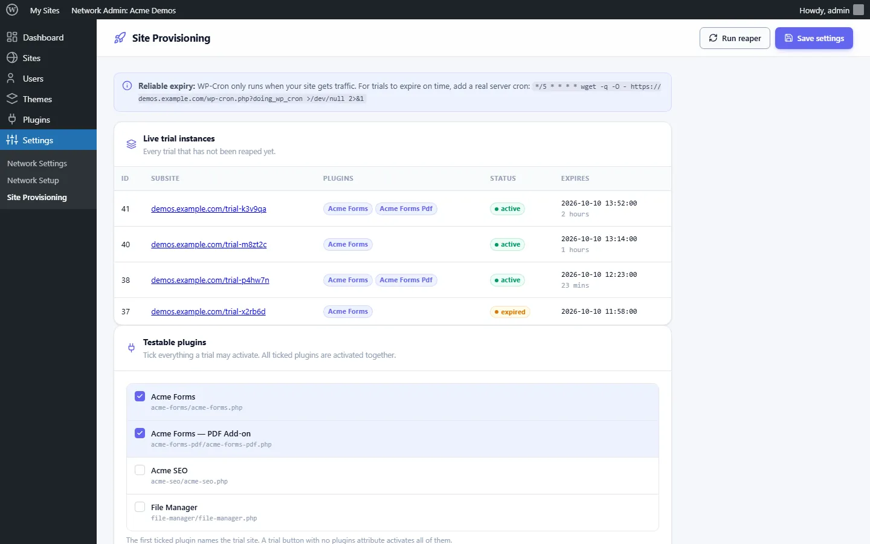Screen dimensions: 870x544
Task: Click the SUBSITE column header
Action: tap(165, 178)
